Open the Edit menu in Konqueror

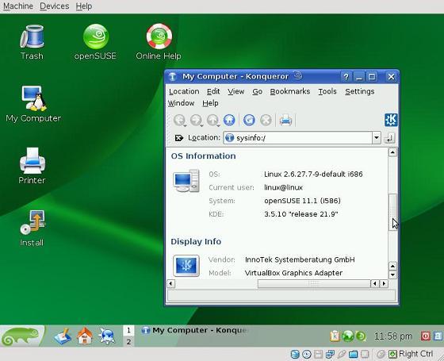(x=213, y=91)
